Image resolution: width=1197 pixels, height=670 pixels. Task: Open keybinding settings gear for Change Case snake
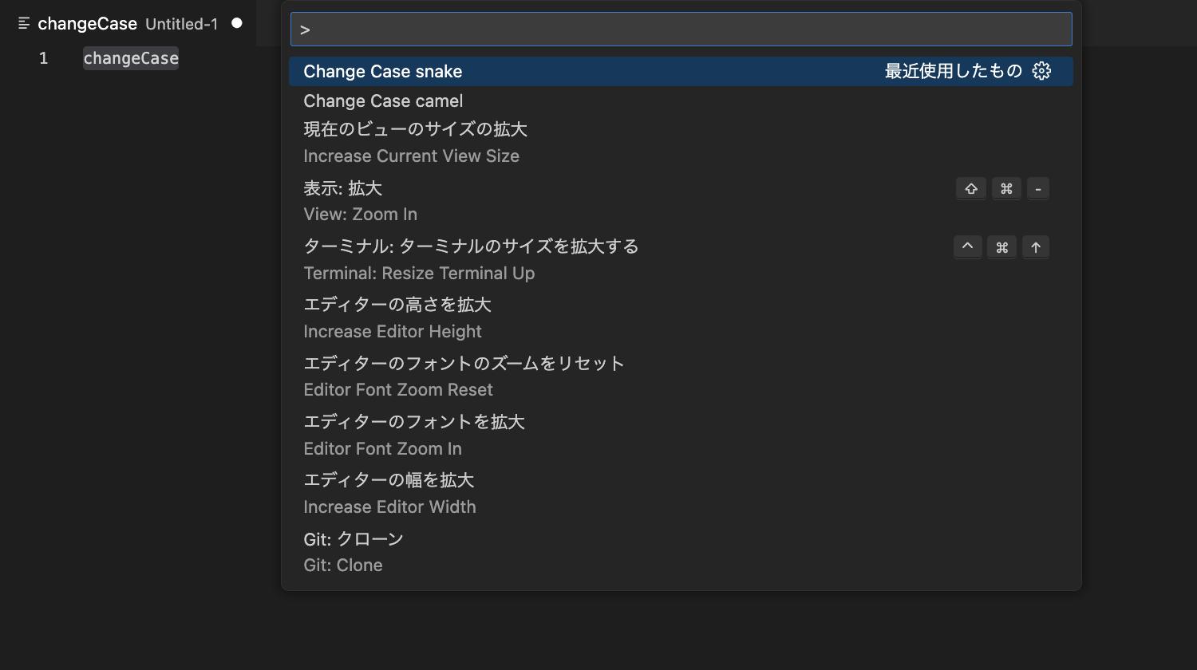tap(1042, 71)
